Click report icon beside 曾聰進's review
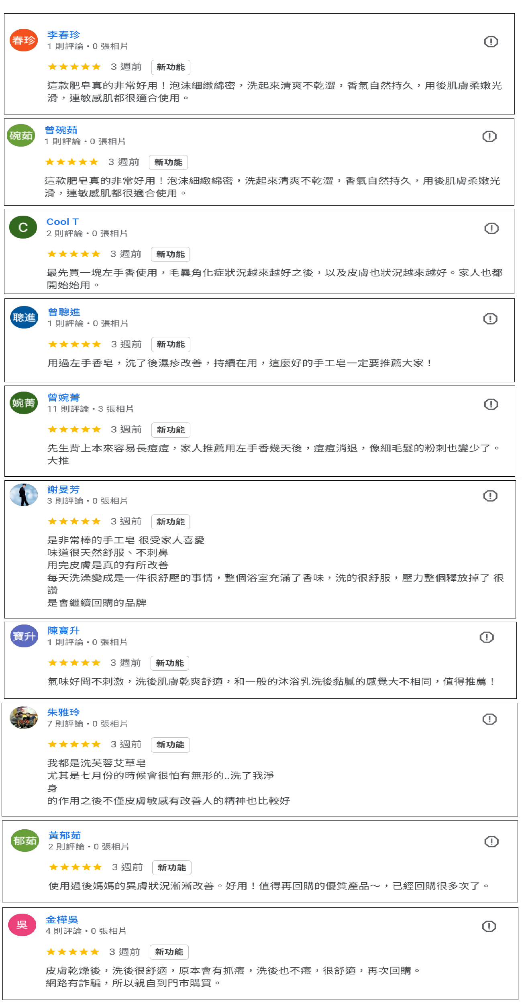The height and width of the screenshot is (1004, 522). [490, 319]
